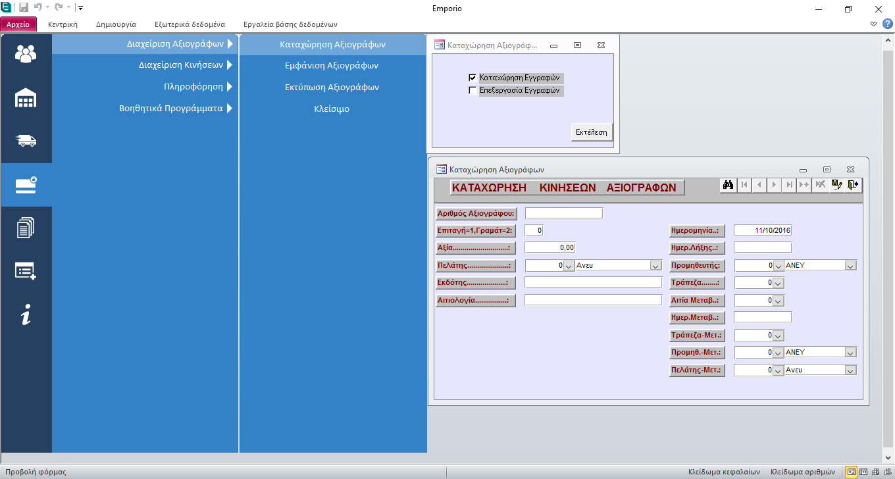Viewport: 895px width, 479px height.
Task: Click the binoculars search icon
Action: coord(728,186)
